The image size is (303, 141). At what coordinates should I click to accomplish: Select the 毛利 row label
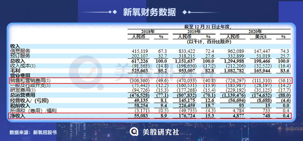click(15, 70)
